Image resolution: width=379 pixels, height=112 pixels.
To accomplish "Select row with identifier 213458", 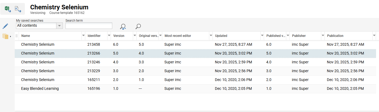I will click(195, 44).
